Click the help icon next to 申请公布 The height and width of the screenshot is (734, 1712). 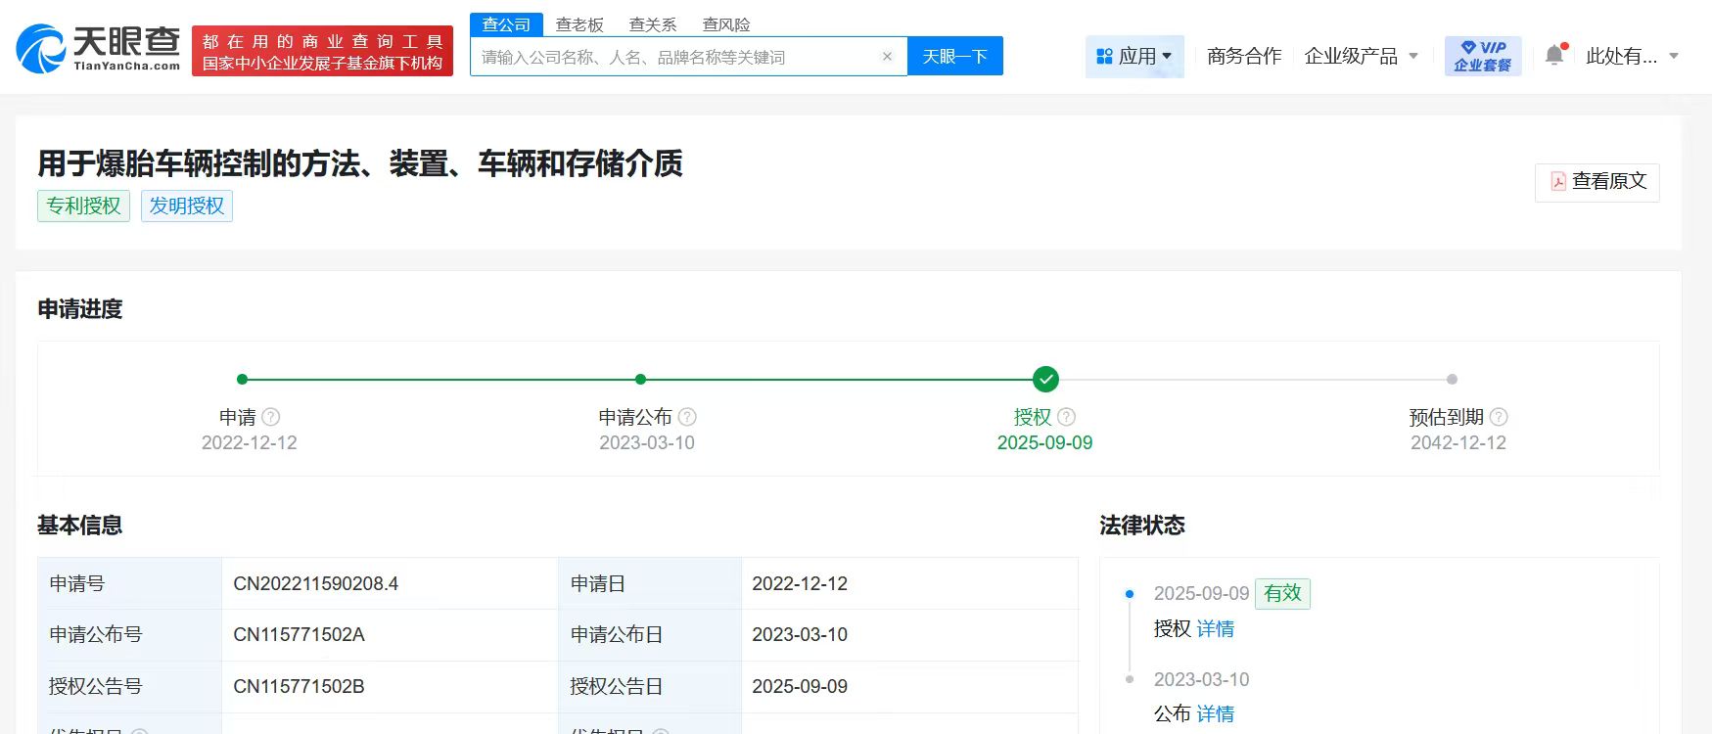click(x=687, y=417)
